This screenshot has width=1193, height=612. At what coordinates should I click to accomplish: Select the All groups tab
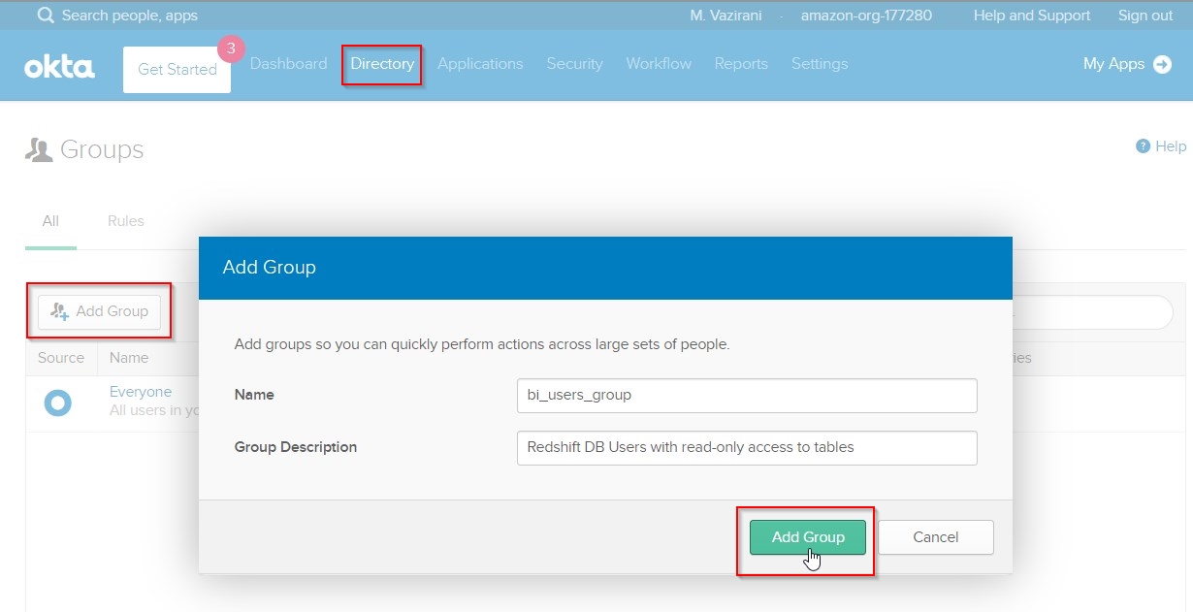pyautogui.click(x=50, y=221)
